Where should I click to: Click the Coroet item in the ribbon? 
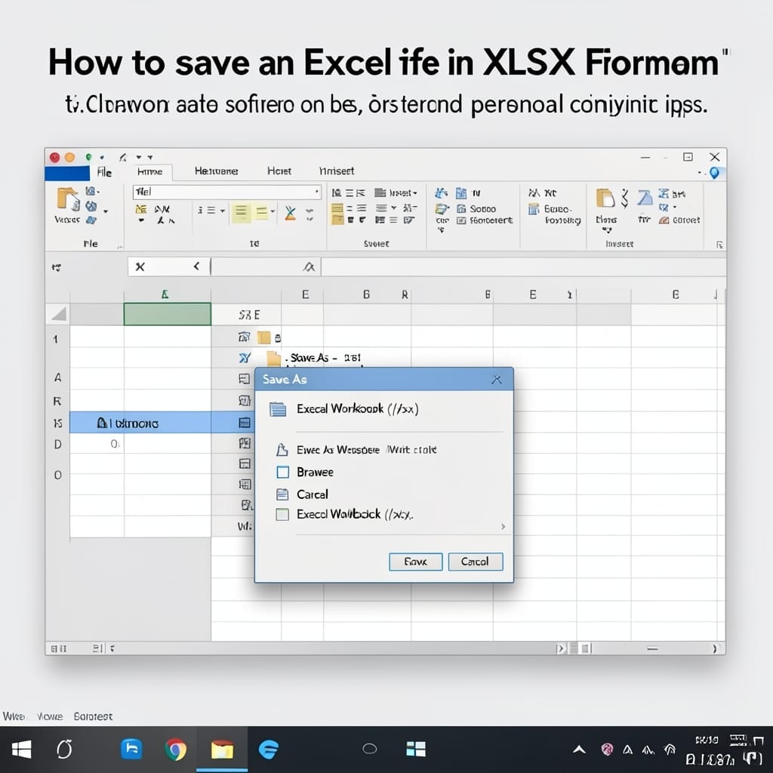(680, 220)
